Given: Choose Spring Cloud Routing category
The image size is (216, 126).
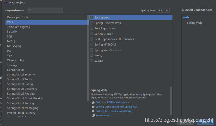Looking at the screenshot, I should pyautogui.click(x=46, y=94).
